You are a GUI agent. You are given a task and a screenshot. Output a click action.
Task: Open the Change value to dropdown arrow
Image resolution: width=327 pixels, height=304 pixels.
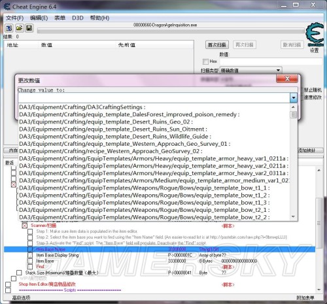tap(294, 97)
